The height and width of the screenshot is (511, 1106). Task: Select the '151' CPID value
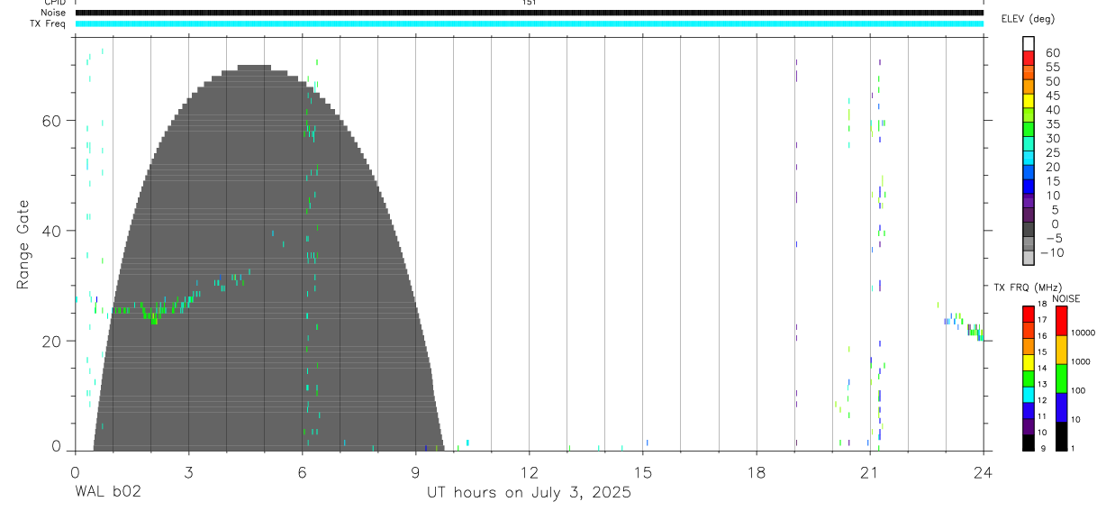point(529,3)
